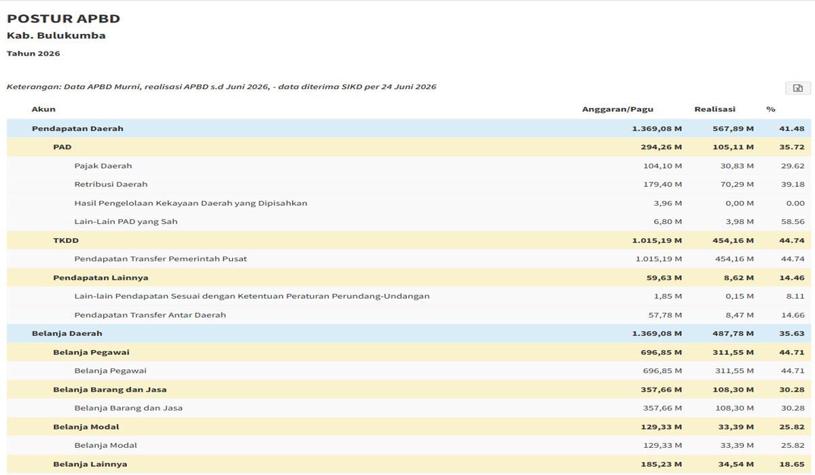
Task: Expand the TKDD group row
Action: [x=409, y=240]
